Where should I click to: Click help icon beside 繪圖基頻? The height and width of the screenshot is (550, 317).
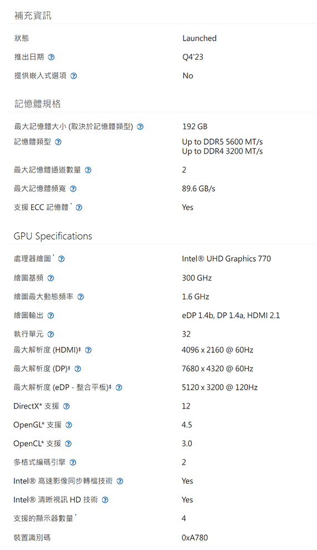pos(51,278)
